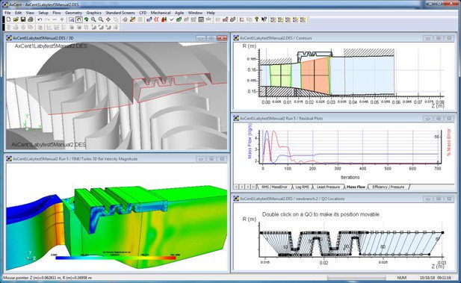This screenshot has width=461, height=283.
Task: Maximize the Contours child window
Action: point(439,38)
